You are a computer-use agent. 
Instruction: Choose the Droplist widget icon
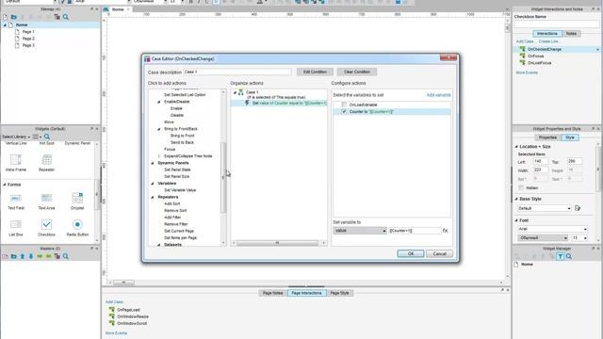(77, 198)
